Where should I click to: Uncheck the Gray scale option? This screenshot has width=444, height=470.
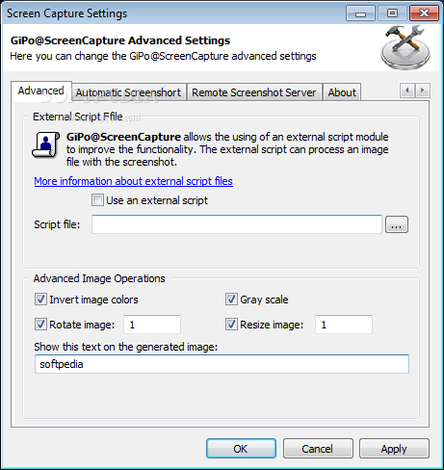coord(231,300)
